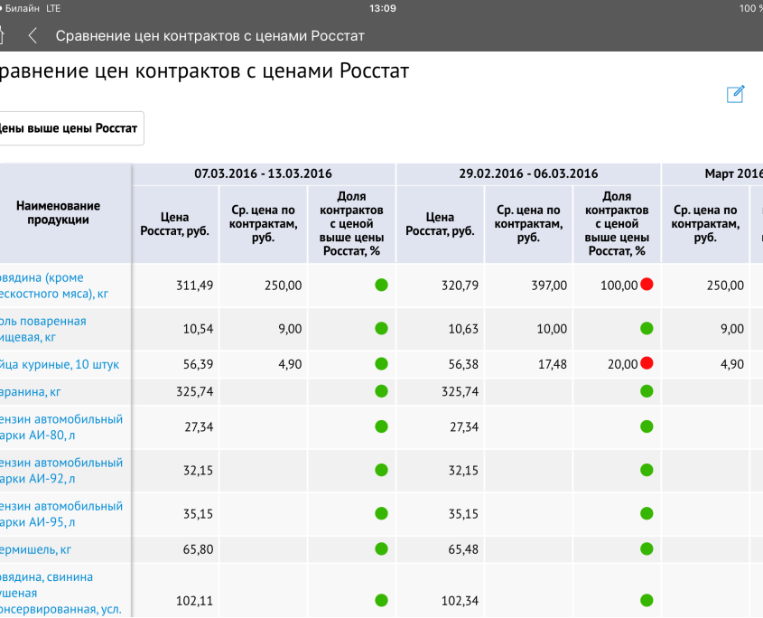Open 'ензин автомобильный арки АИ-80' link

[x=61, y=427]
